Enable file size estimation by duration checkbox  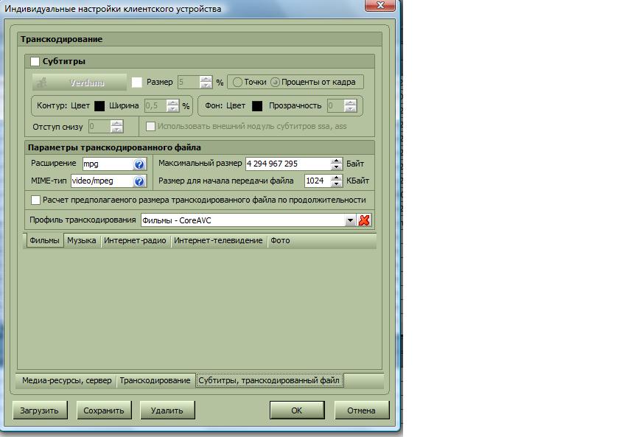click(35, 200)
